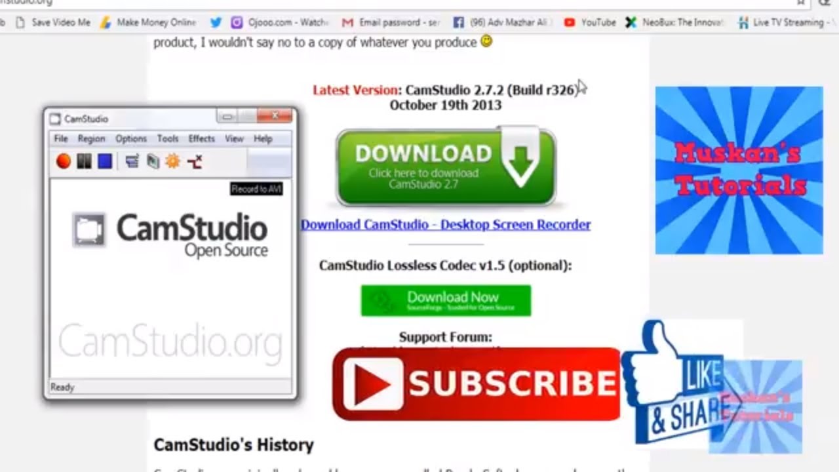Open 'Download CamStudio - Desktop Screen Recorder' link
839x472 pixels.
coord(446,224)
